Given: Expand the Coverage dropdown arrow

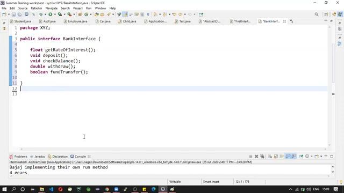Looking at the screenshot, I should [64, 14].
